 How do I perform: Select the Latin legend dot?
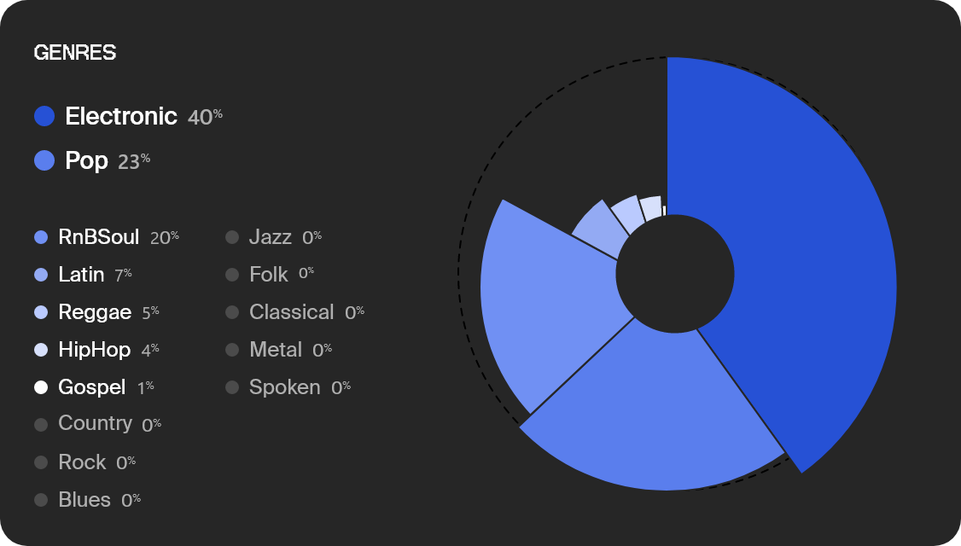click(x=41, y=275)
